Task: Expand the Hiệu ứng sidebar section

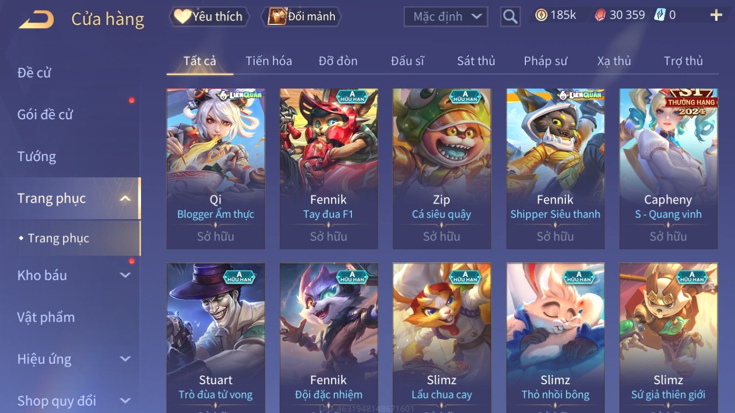Action: point(125,359)
